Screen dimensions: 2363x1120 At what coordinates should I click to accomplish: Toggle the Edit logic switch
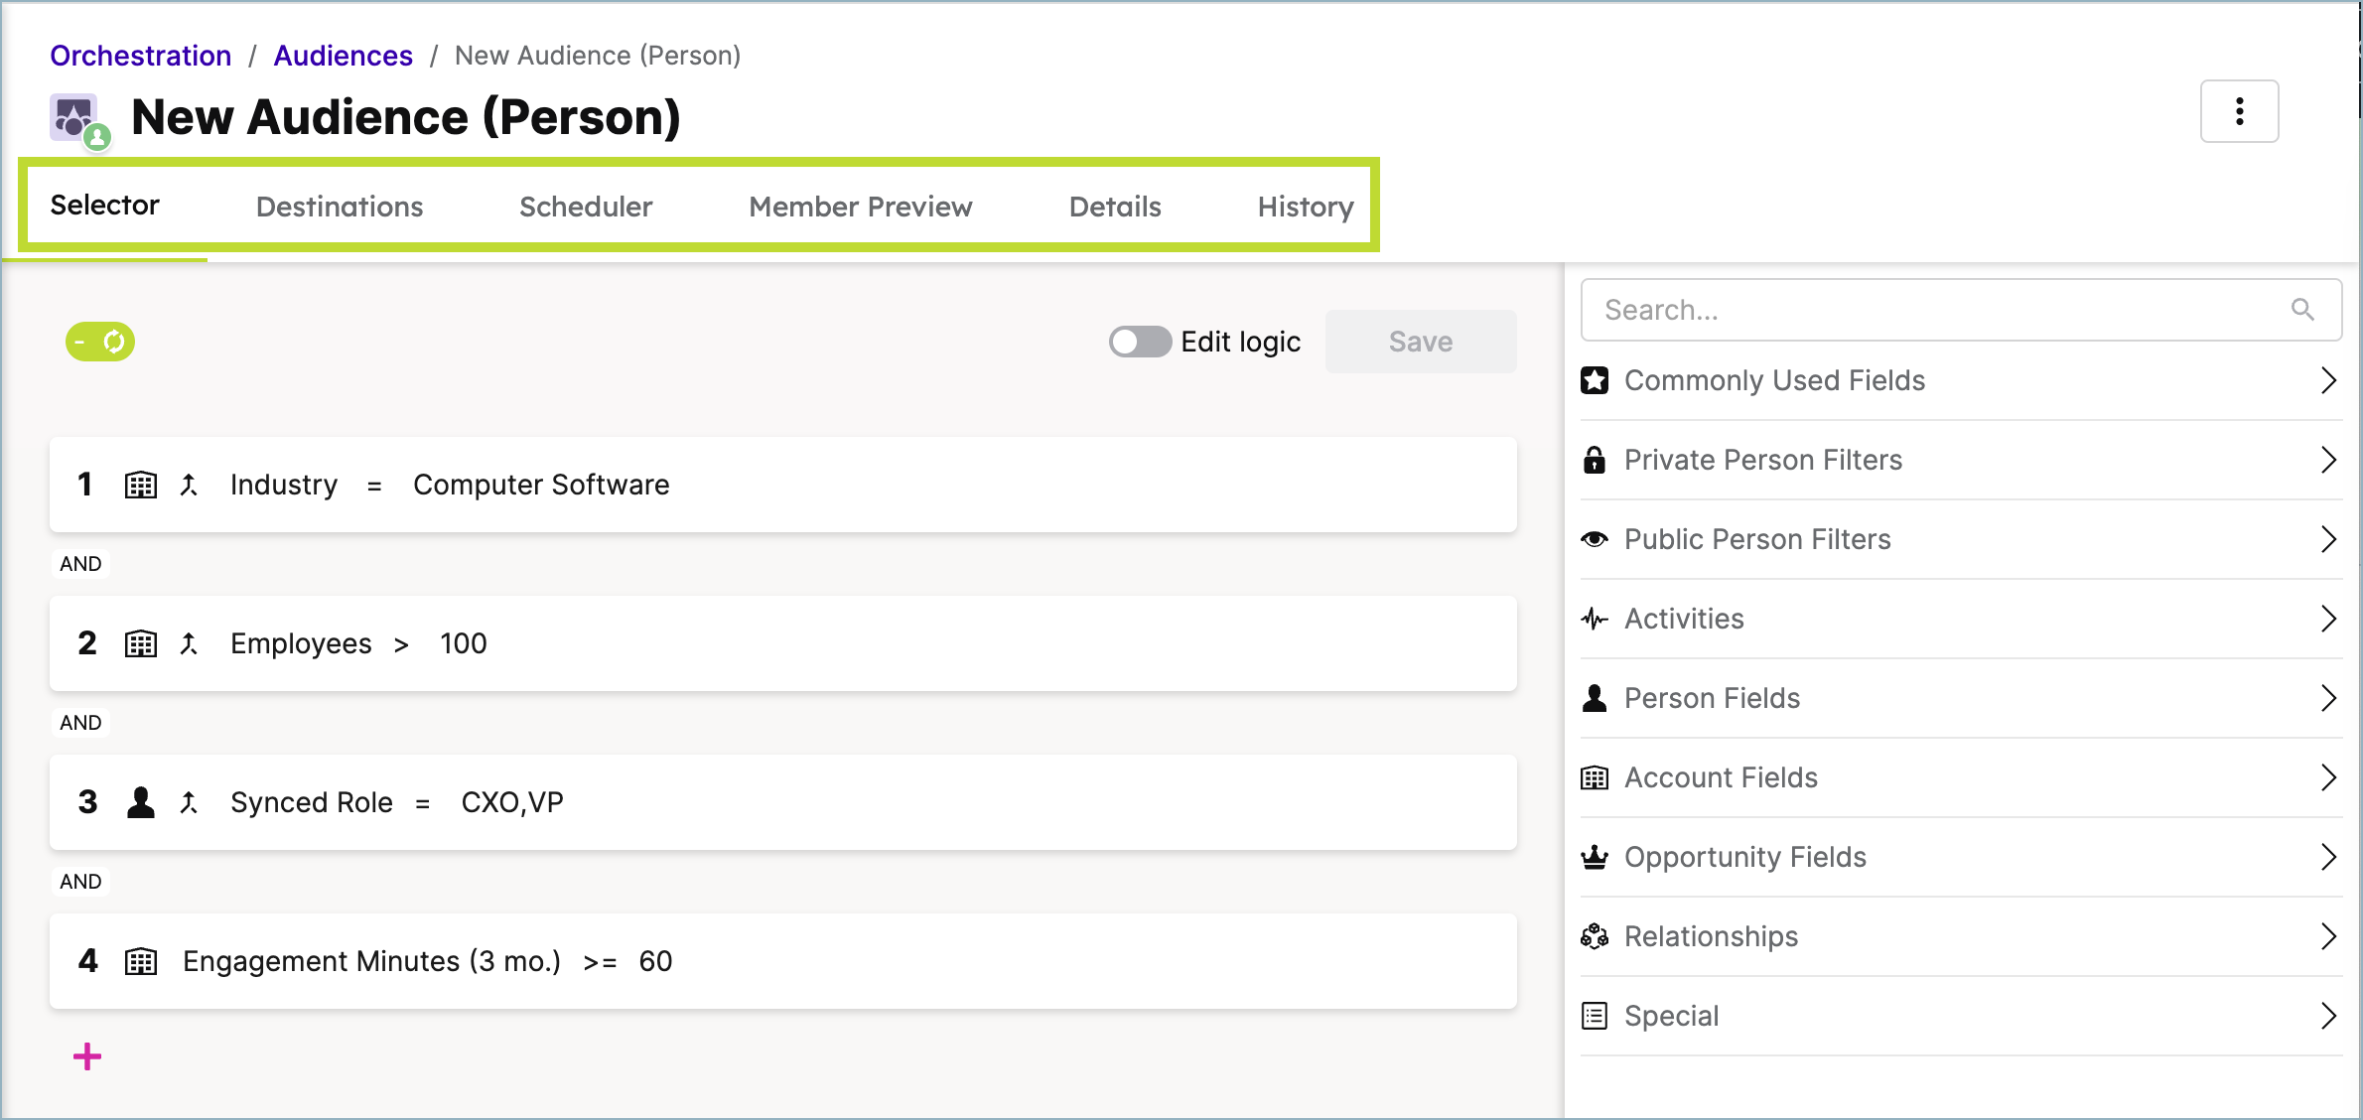click(x=1140, y=342)
